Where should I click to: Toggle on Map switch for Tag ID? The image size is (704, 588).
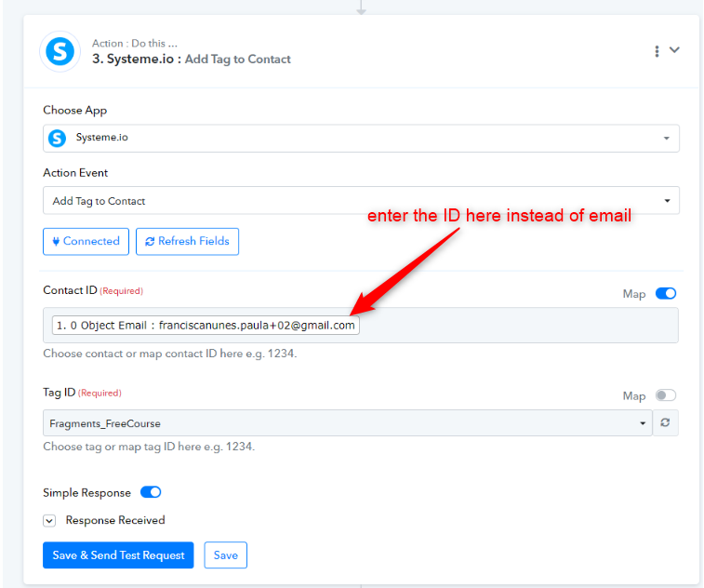(666, 395)
